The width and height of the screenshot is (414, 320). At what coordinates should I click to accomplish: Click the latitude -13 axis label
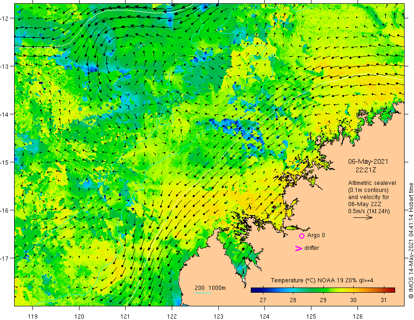point(5,66)
